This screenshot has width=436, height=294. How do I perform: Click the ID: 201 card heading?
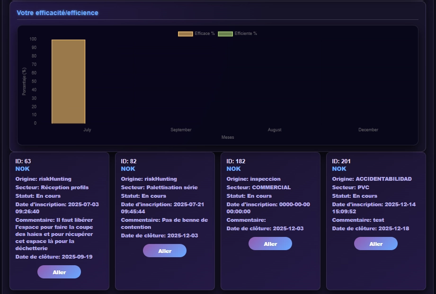342,161
